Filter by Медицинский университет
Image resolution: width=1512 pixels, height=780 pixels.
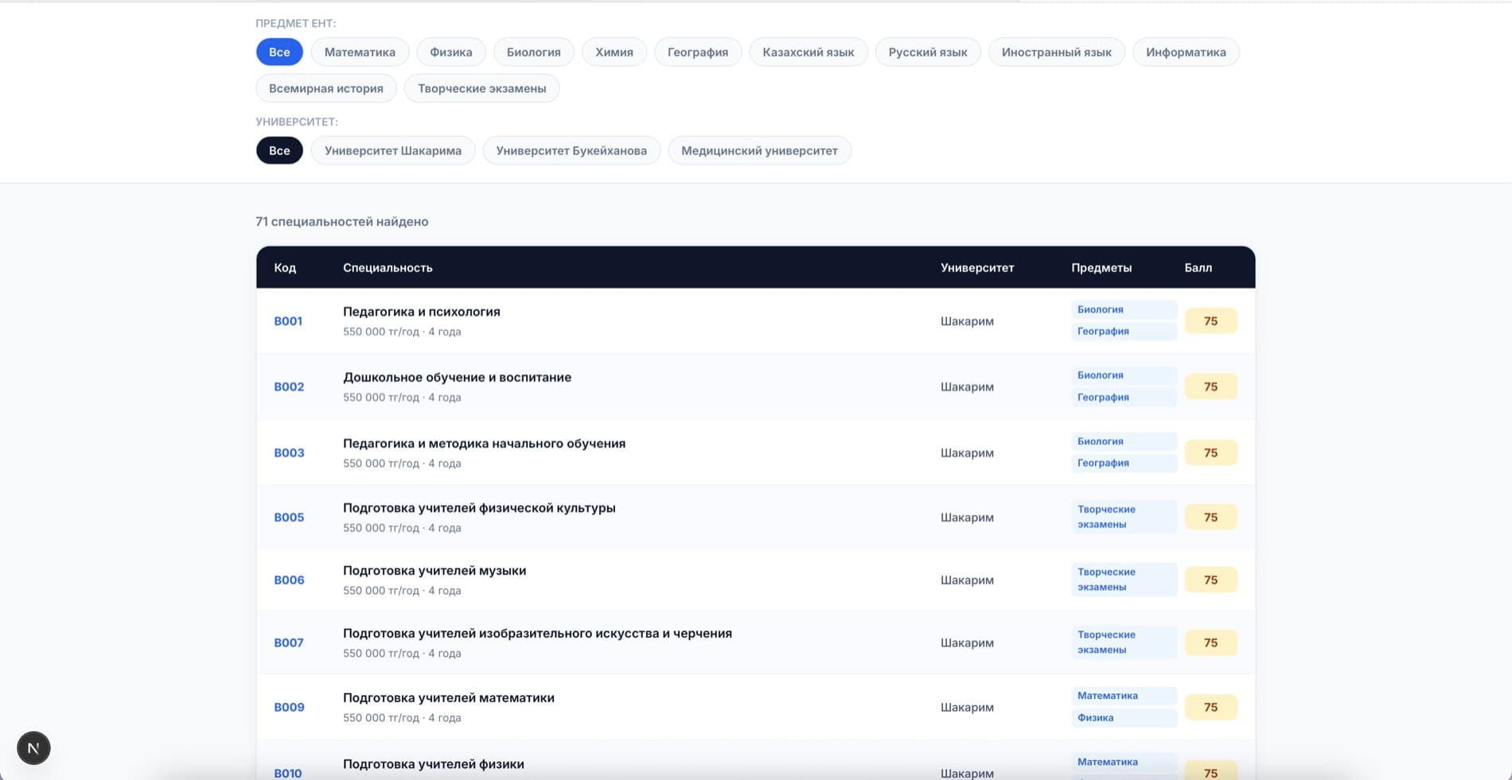click(x=759, y=151)
